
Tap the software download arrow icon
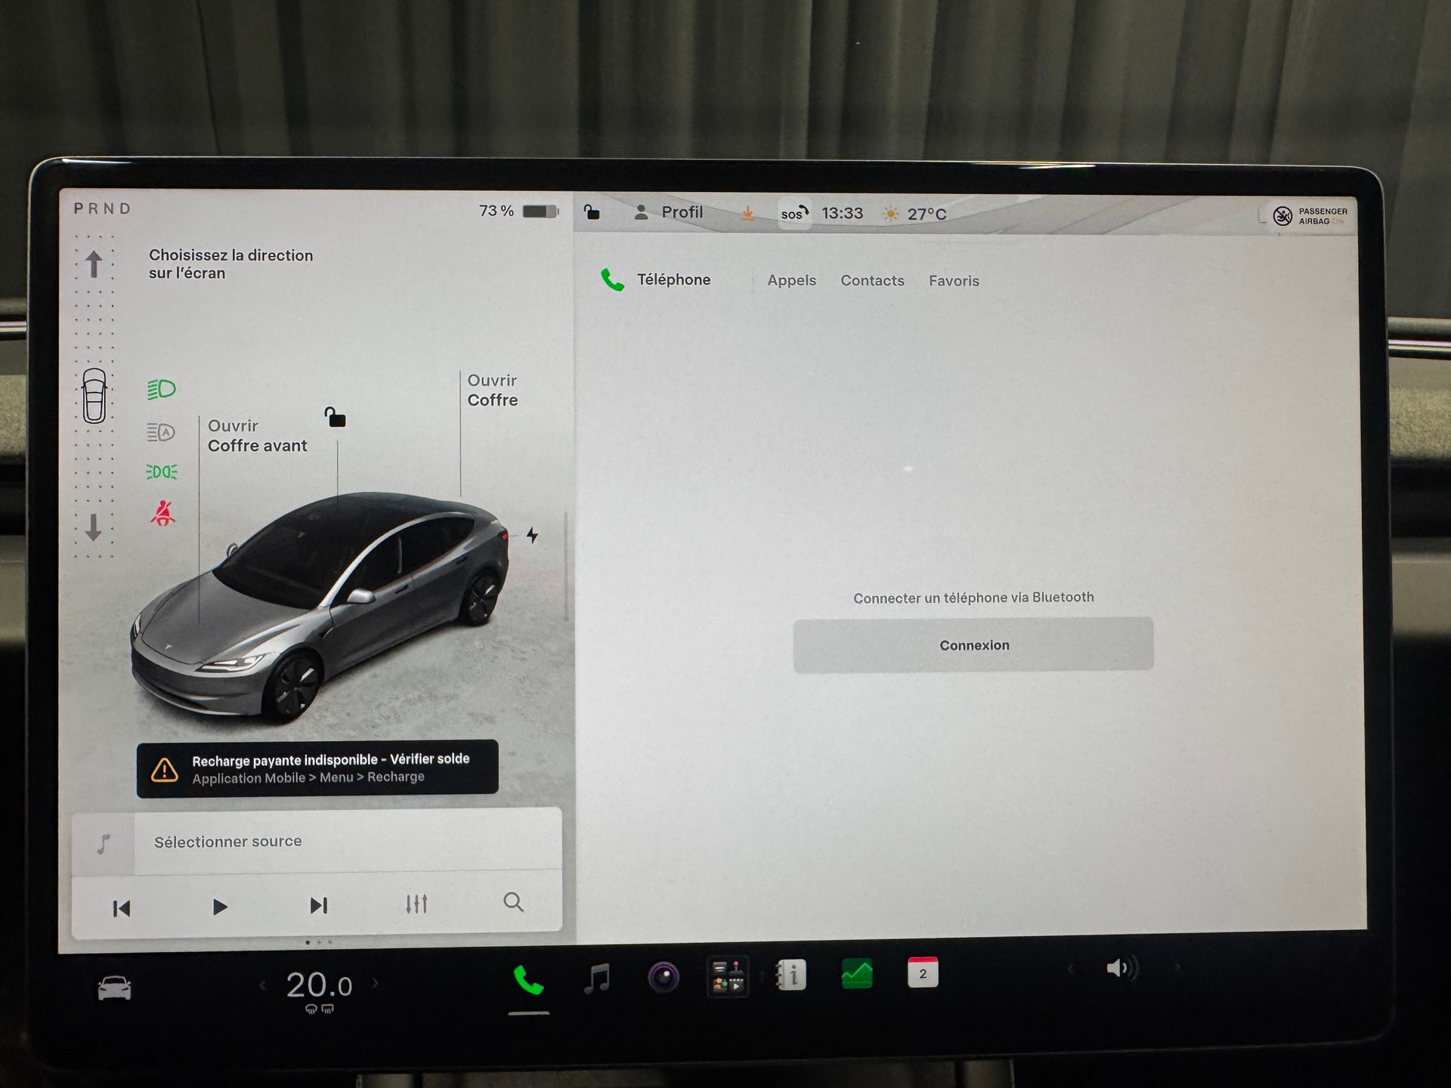tap(747, 214)
